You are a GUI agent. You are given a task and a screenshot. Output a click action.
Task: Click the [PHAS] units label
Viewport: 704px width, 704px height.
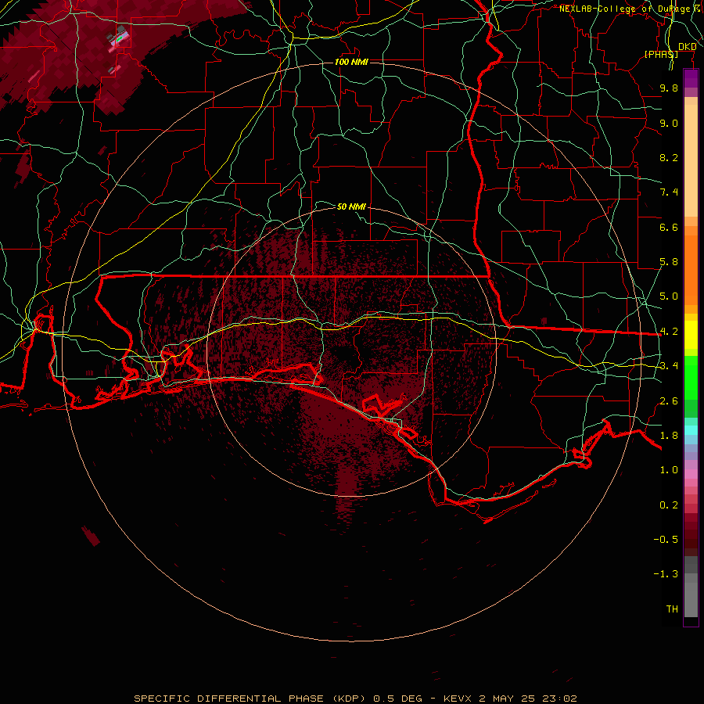[661, 54]
